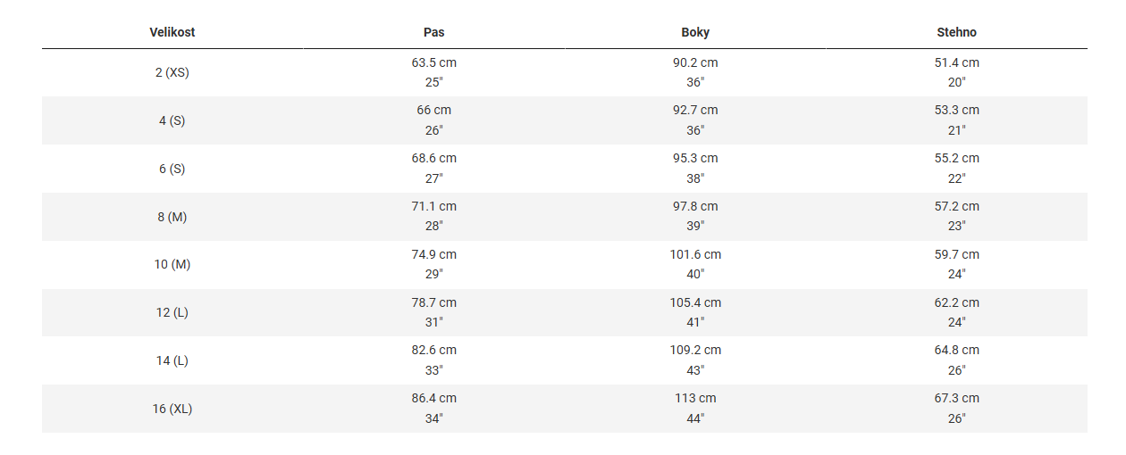The height and width of the screenshot is (455, 1126).
Task: Click the 74.9 cm waist measurement
Action: coord(433,255)
